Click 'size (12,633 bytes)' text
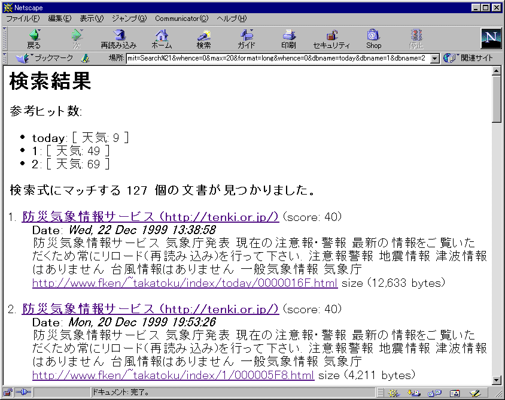 click(393, 283)
